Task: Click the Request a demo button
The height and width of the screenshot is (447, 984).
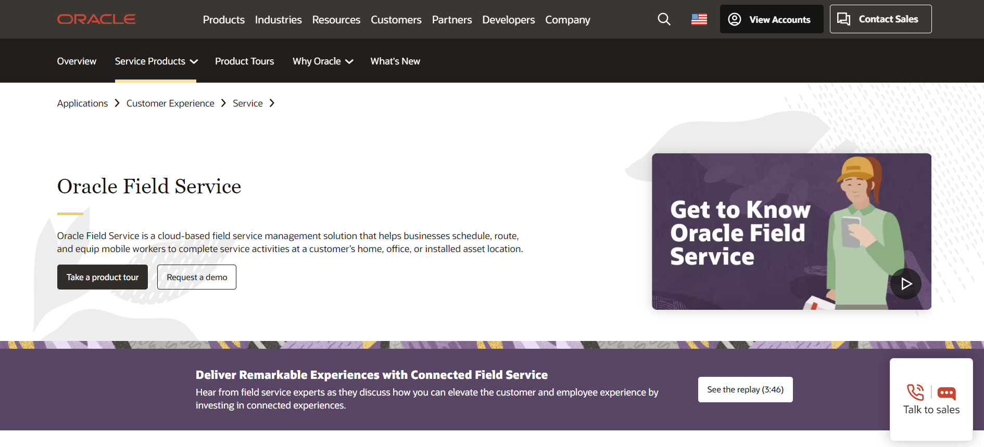Action: 197,277
